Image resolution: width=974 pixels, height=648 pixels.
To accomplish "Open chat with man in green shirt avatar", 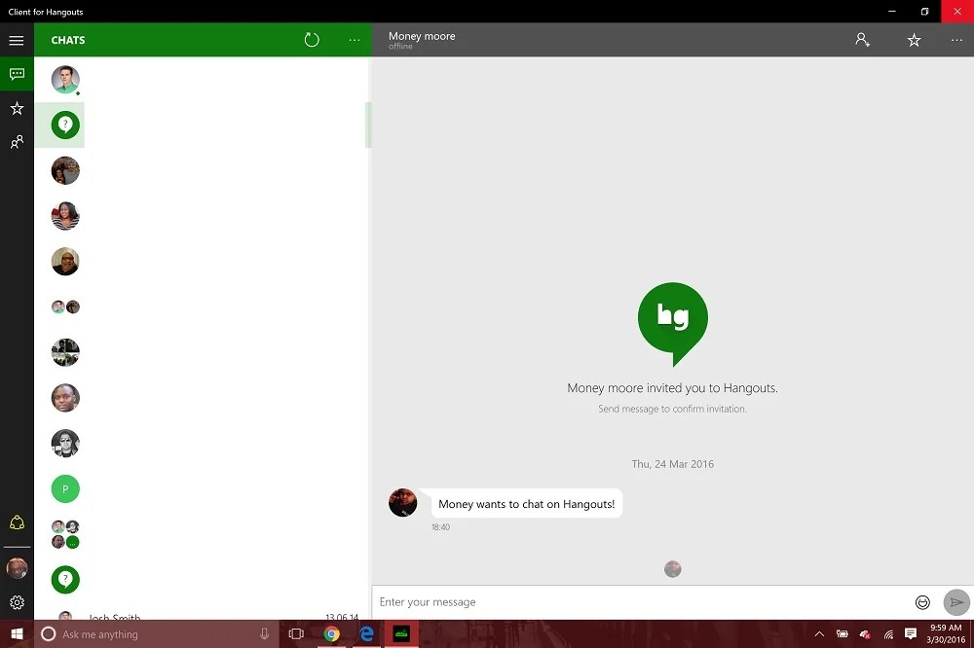I will pyautogui.click(x=65, y=80).
